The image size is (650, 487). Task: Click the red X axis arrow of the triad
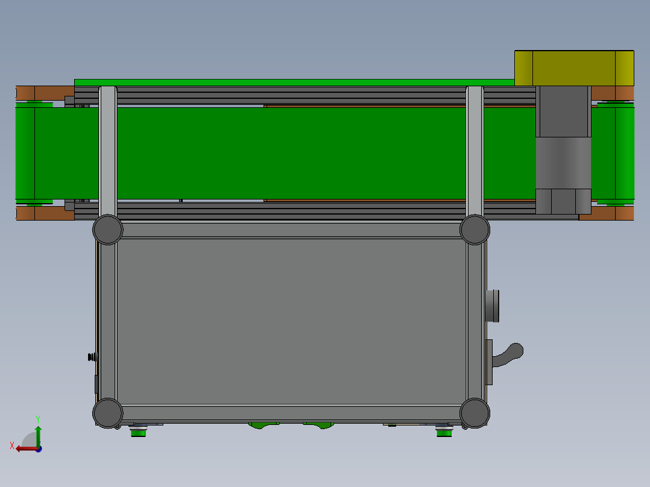(27, 449)
